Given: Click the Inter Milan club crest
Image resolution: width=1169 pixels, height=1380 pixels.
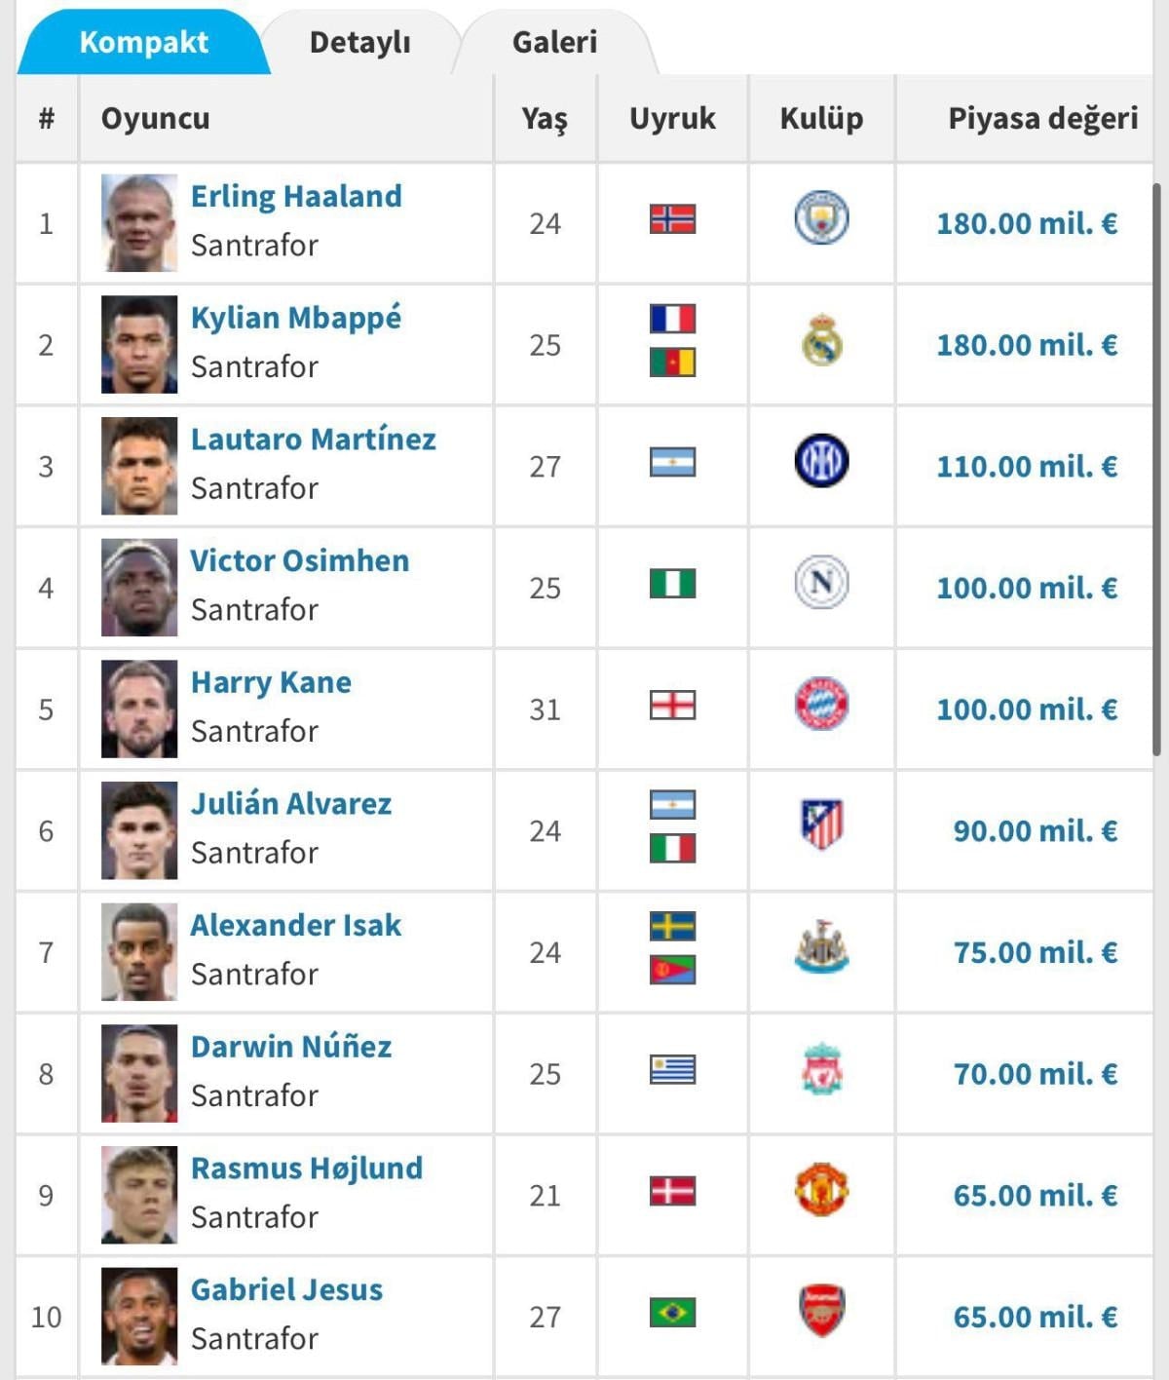Looking at the screenshot, I should pyautogui.click(x=821, y=461).
